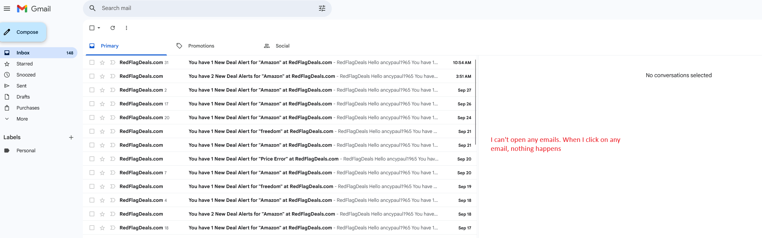Mark the Sep 17 email as important
The width and height of the screenshot is (762, 238).
coord(113,228)
